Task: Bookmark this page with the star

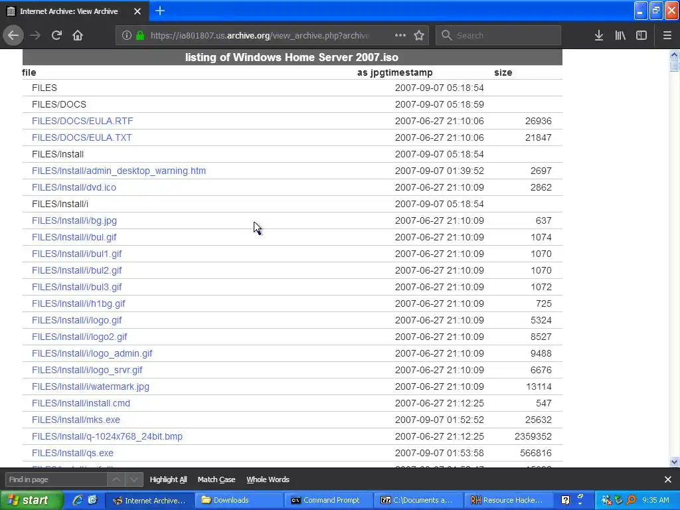Action: click(419, 35)
